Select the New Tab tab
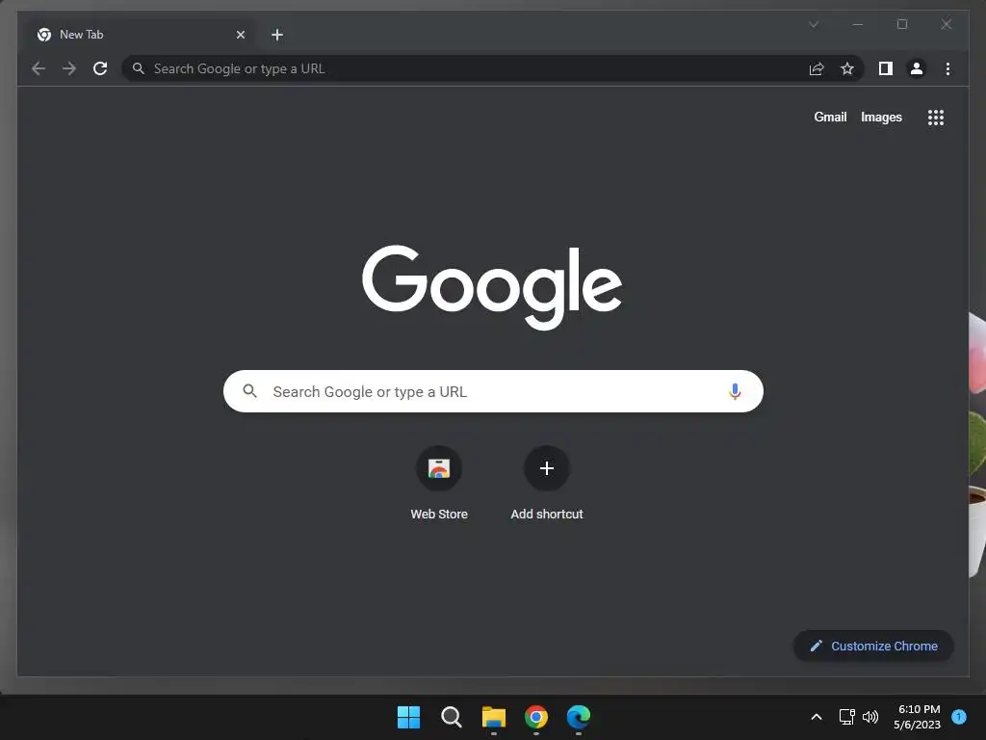Screen dimensions: 986x740 click(142, 35)
